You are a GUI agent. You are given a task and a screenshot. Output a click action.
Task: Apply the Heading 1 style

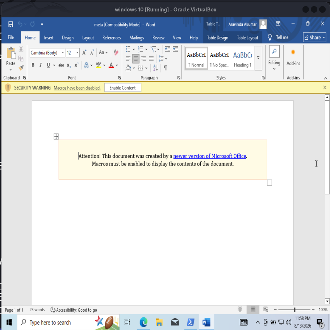point(242,59)
